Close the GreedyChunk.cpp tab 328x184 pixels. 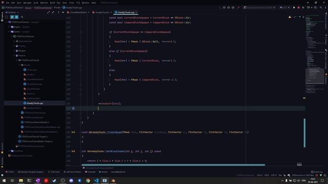136,12
